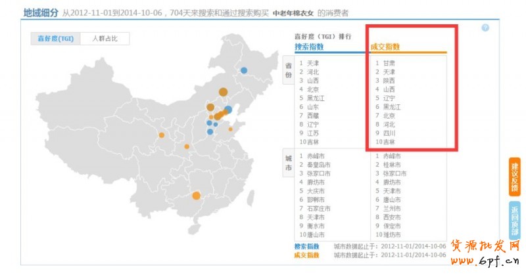Click 赤峰市 in the search index city list

pyautogui.click(x=316, y=156)
